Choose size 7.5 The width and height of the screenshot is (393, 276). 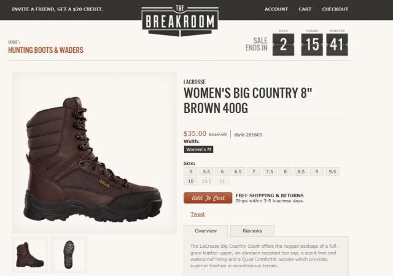270,172
